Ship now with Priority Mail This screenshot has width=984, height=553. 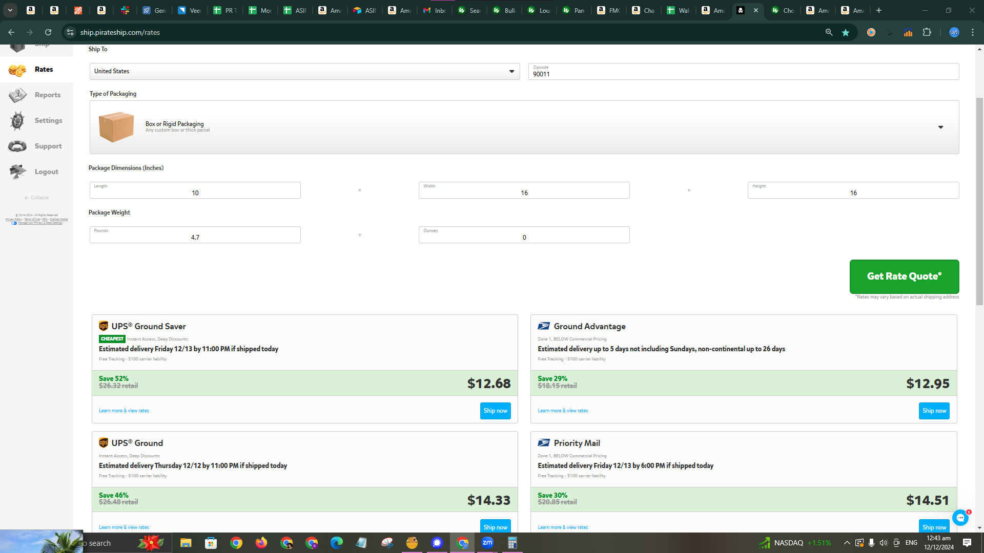click(934, 526)
